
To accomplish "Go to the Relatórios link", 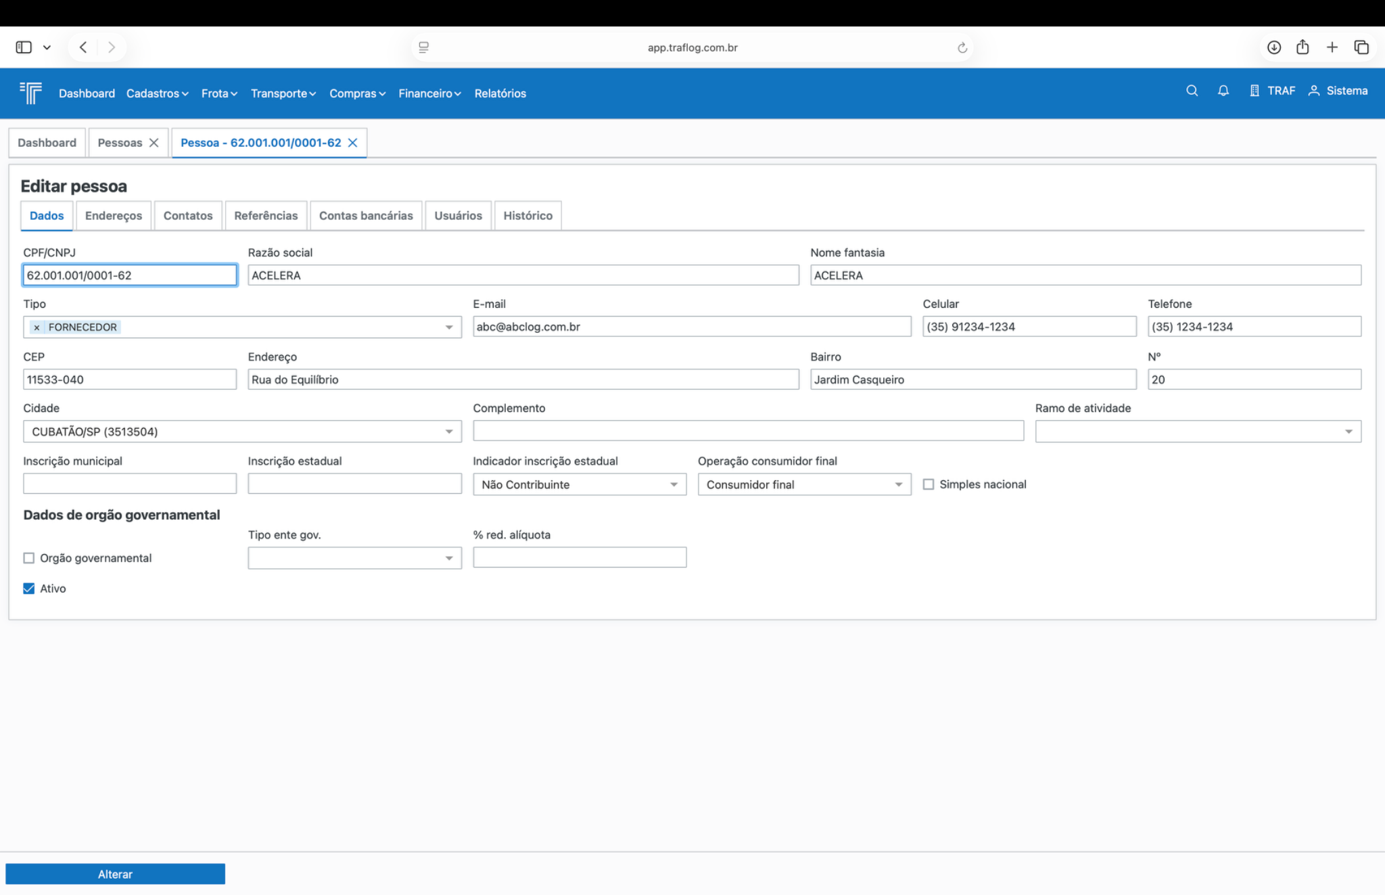I will 500,93.
